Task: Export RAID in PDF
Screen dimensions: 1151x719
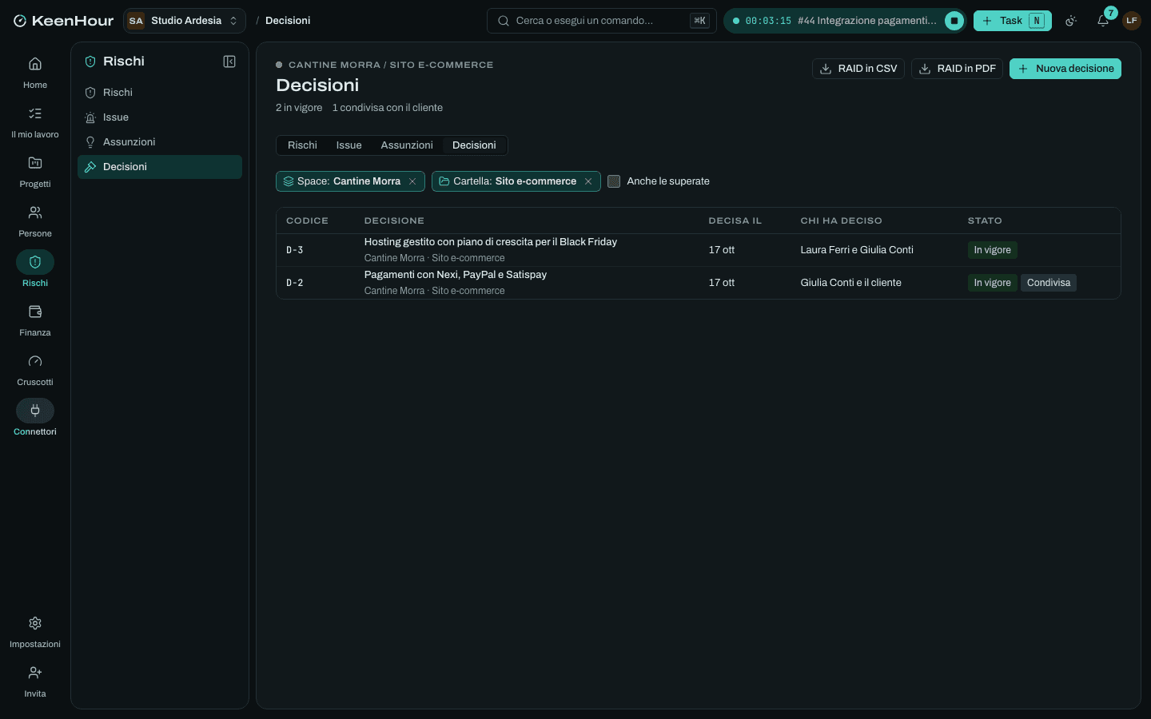Action: click(x=957, y=69)
